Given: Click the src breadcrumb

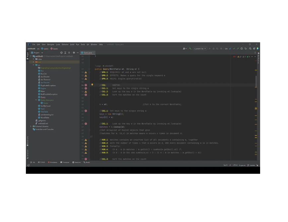Looking at the screenshot, I should click(x=38, y=49).
